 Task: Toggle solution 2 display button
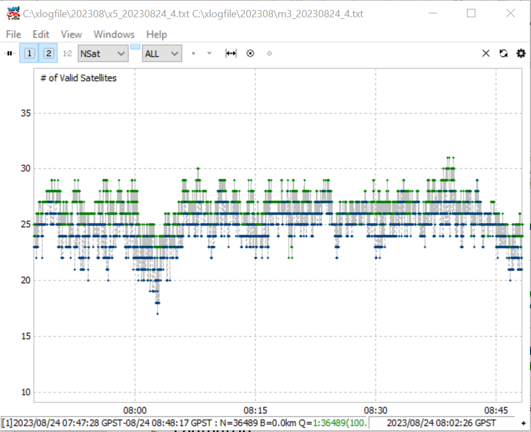pos(49,53)
